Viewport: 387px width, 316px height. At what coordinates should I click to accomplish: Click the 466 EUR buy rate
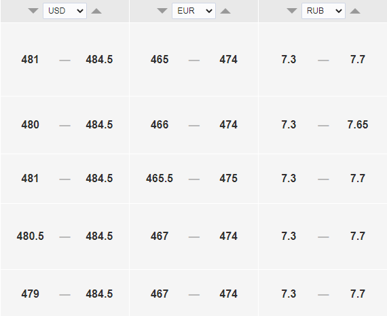[160, 124]
